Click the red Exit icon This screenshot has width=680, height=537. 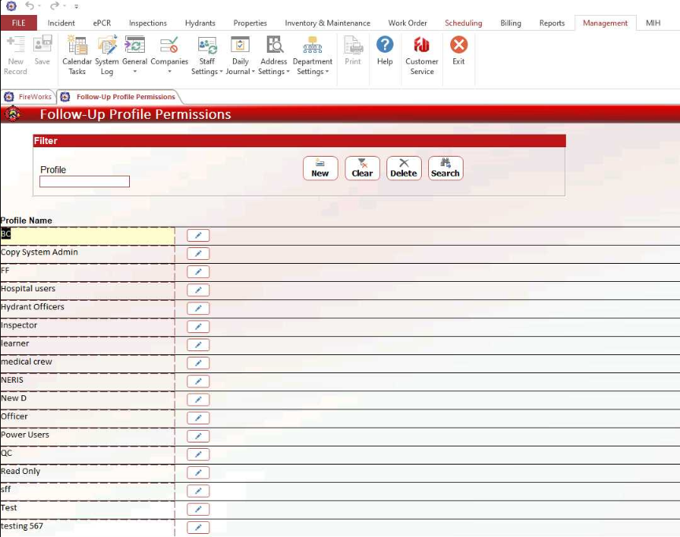pyautogui.click(x=458, y=51)
